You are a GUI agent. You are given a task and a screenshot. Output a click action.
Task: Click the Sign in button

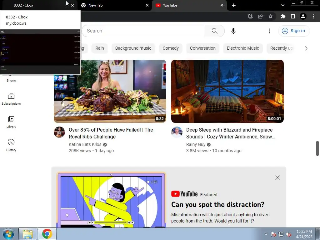coord(294,31)
